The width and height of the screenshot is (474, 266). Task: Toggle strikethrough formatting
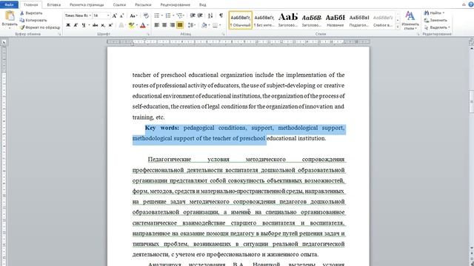click(96, 25)
